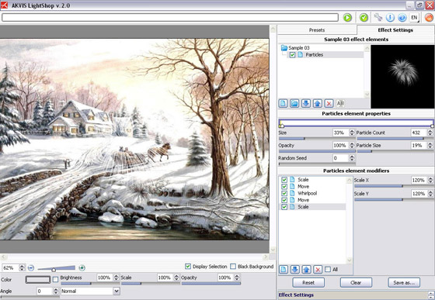Move modifier down arrow icon
Viewport: 435px width, 300px height.
tap(295, 269)
